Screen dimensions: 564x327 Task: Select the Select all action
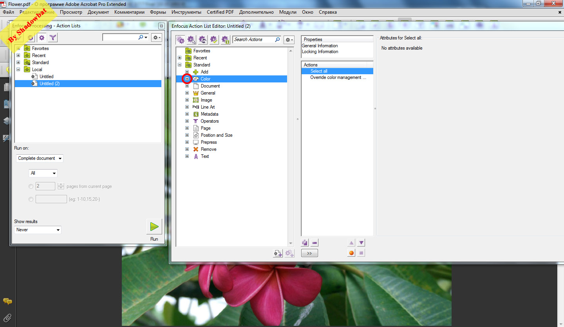coord(337,71)
